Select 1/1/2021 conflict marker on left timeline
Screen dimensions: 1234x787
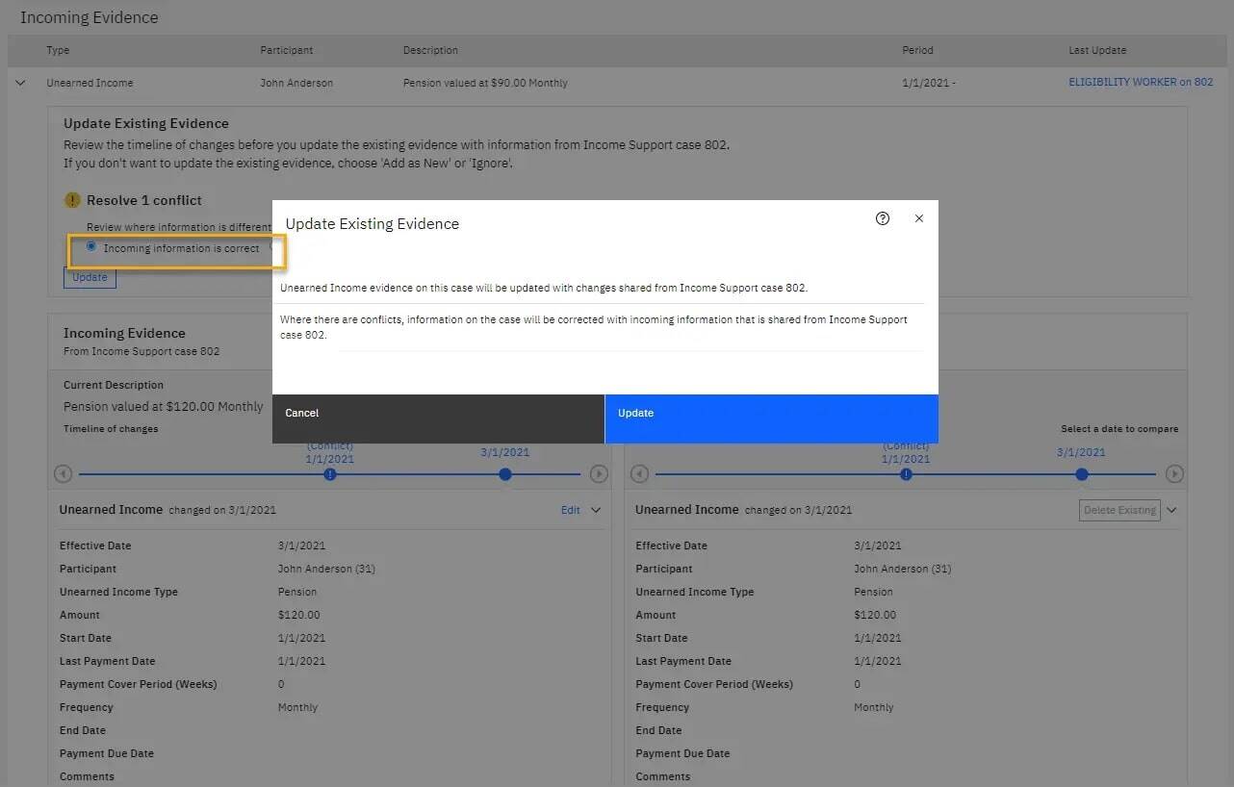[x=330, y=474]
